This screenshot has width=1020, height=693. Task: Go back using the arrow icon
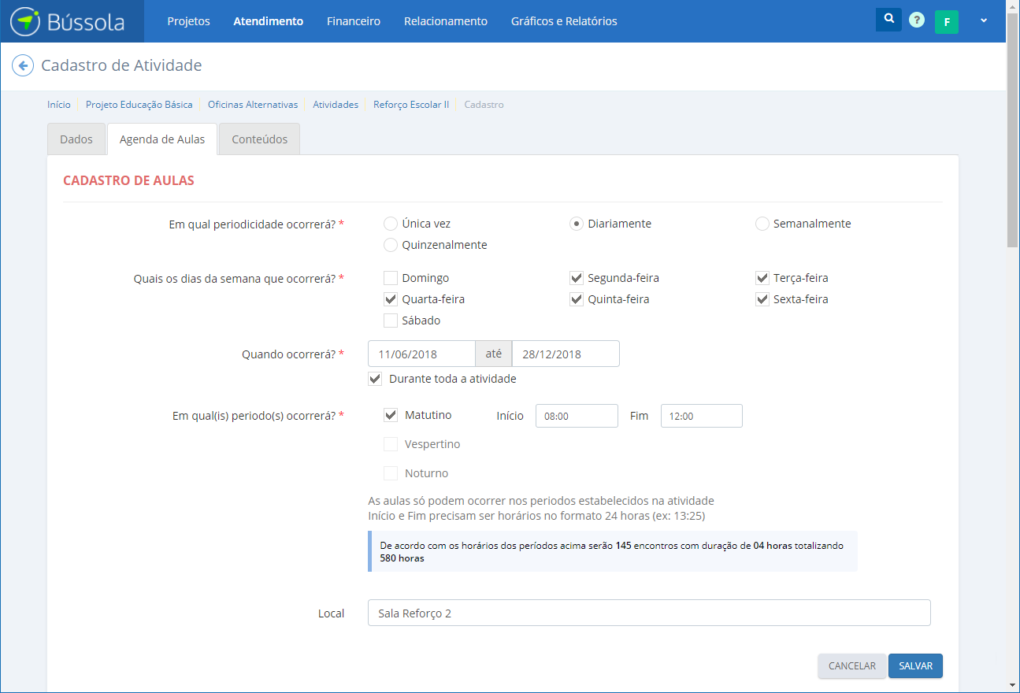tap(23, 65)
